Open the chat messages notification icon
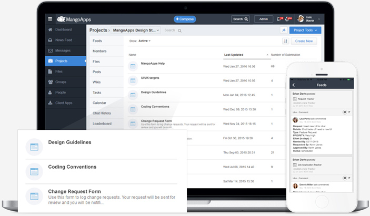370x216 pixels. point(280,19)
